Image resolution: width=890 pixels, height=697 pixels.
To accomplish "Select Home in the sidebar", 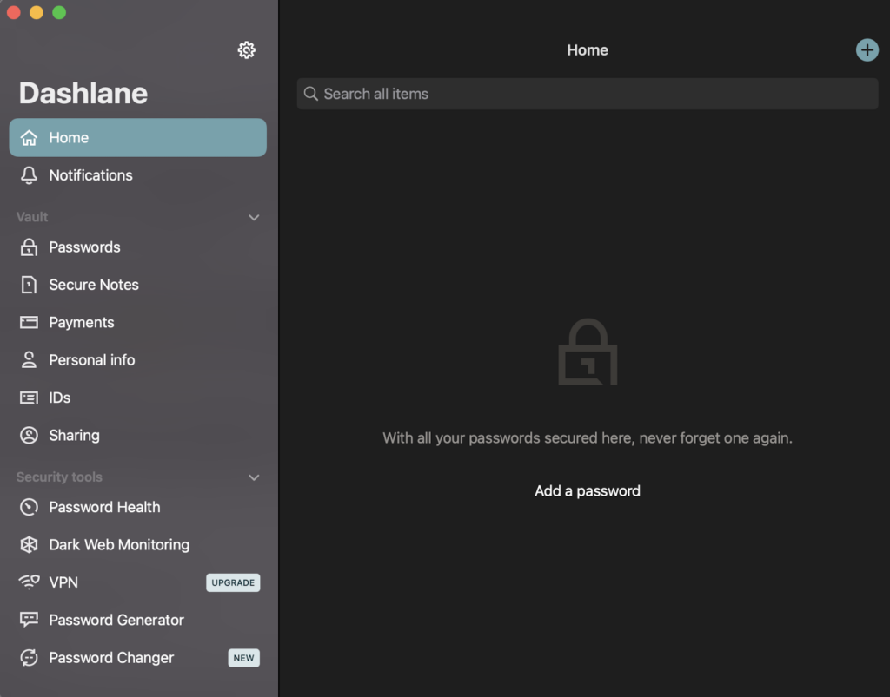I will tap(138, 138).
